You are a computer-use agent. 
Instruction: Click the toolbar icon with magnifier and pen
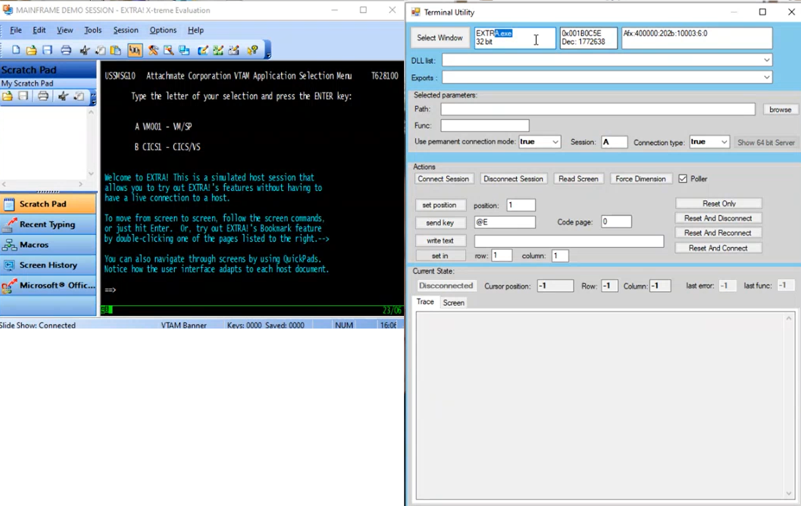(x=168, y=50)
